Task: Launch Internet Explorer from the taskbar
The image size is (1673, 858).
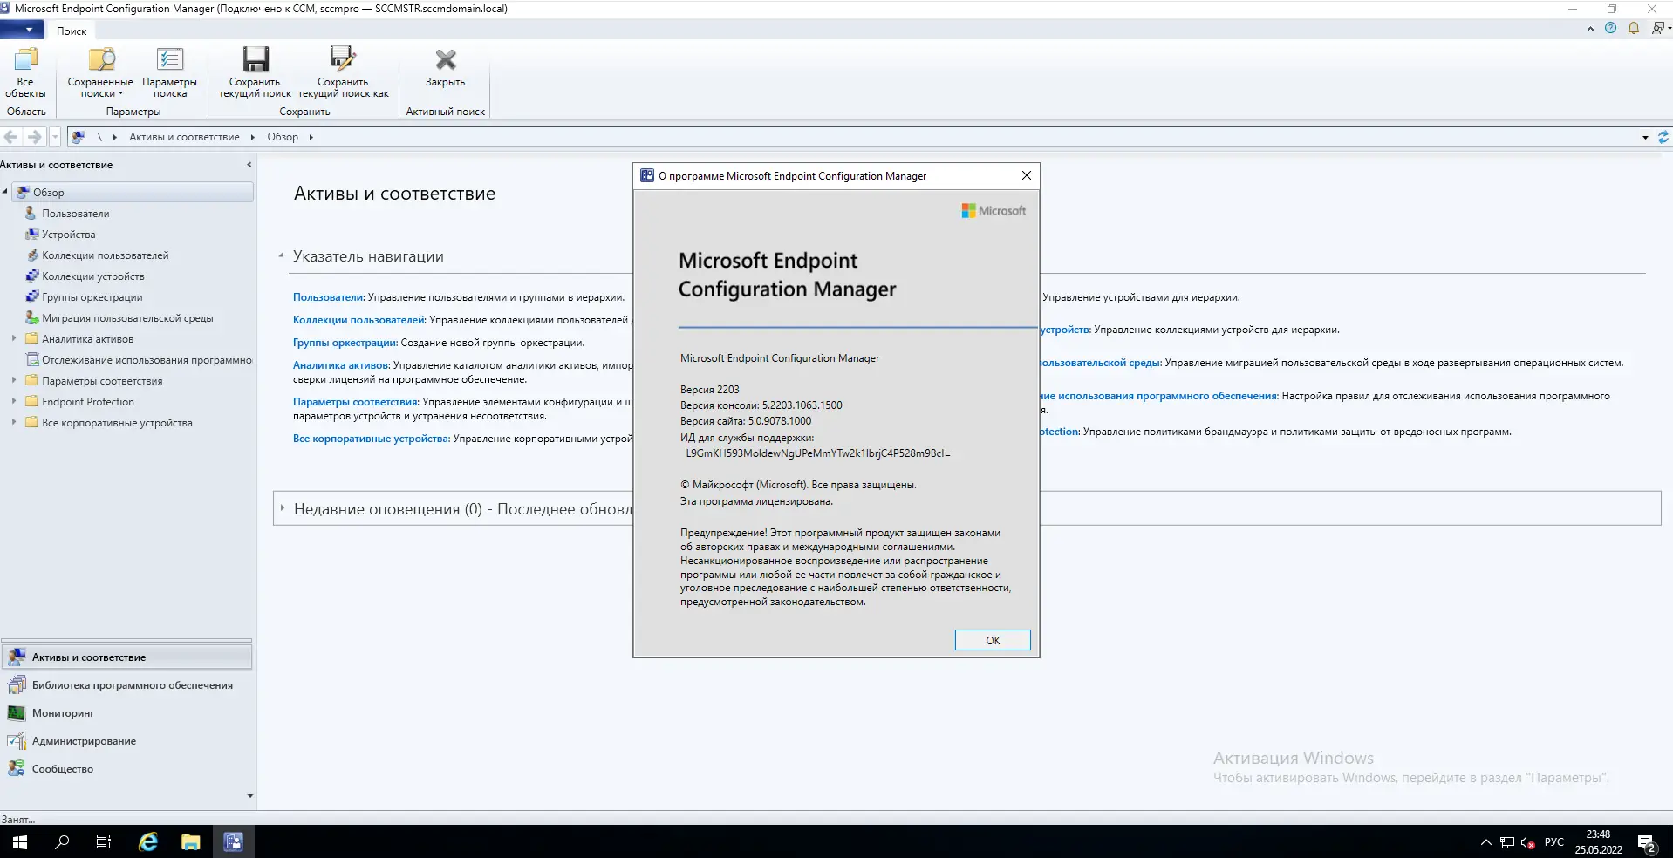Action: (x=148, y=842)
